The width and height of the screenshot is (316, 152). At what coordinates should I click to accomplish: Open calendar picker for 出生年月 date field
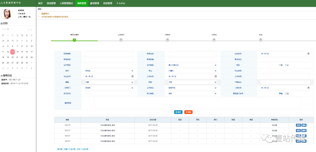[x=308, y=54]
